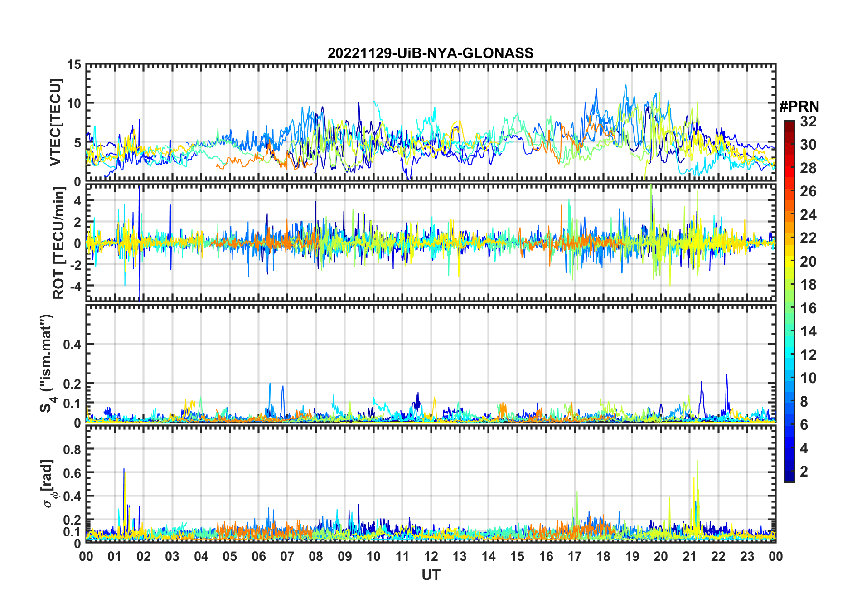Click colorbar tick label 16
Screen dimensions: 862x603
pyautogui.click(x=808, y=308)
